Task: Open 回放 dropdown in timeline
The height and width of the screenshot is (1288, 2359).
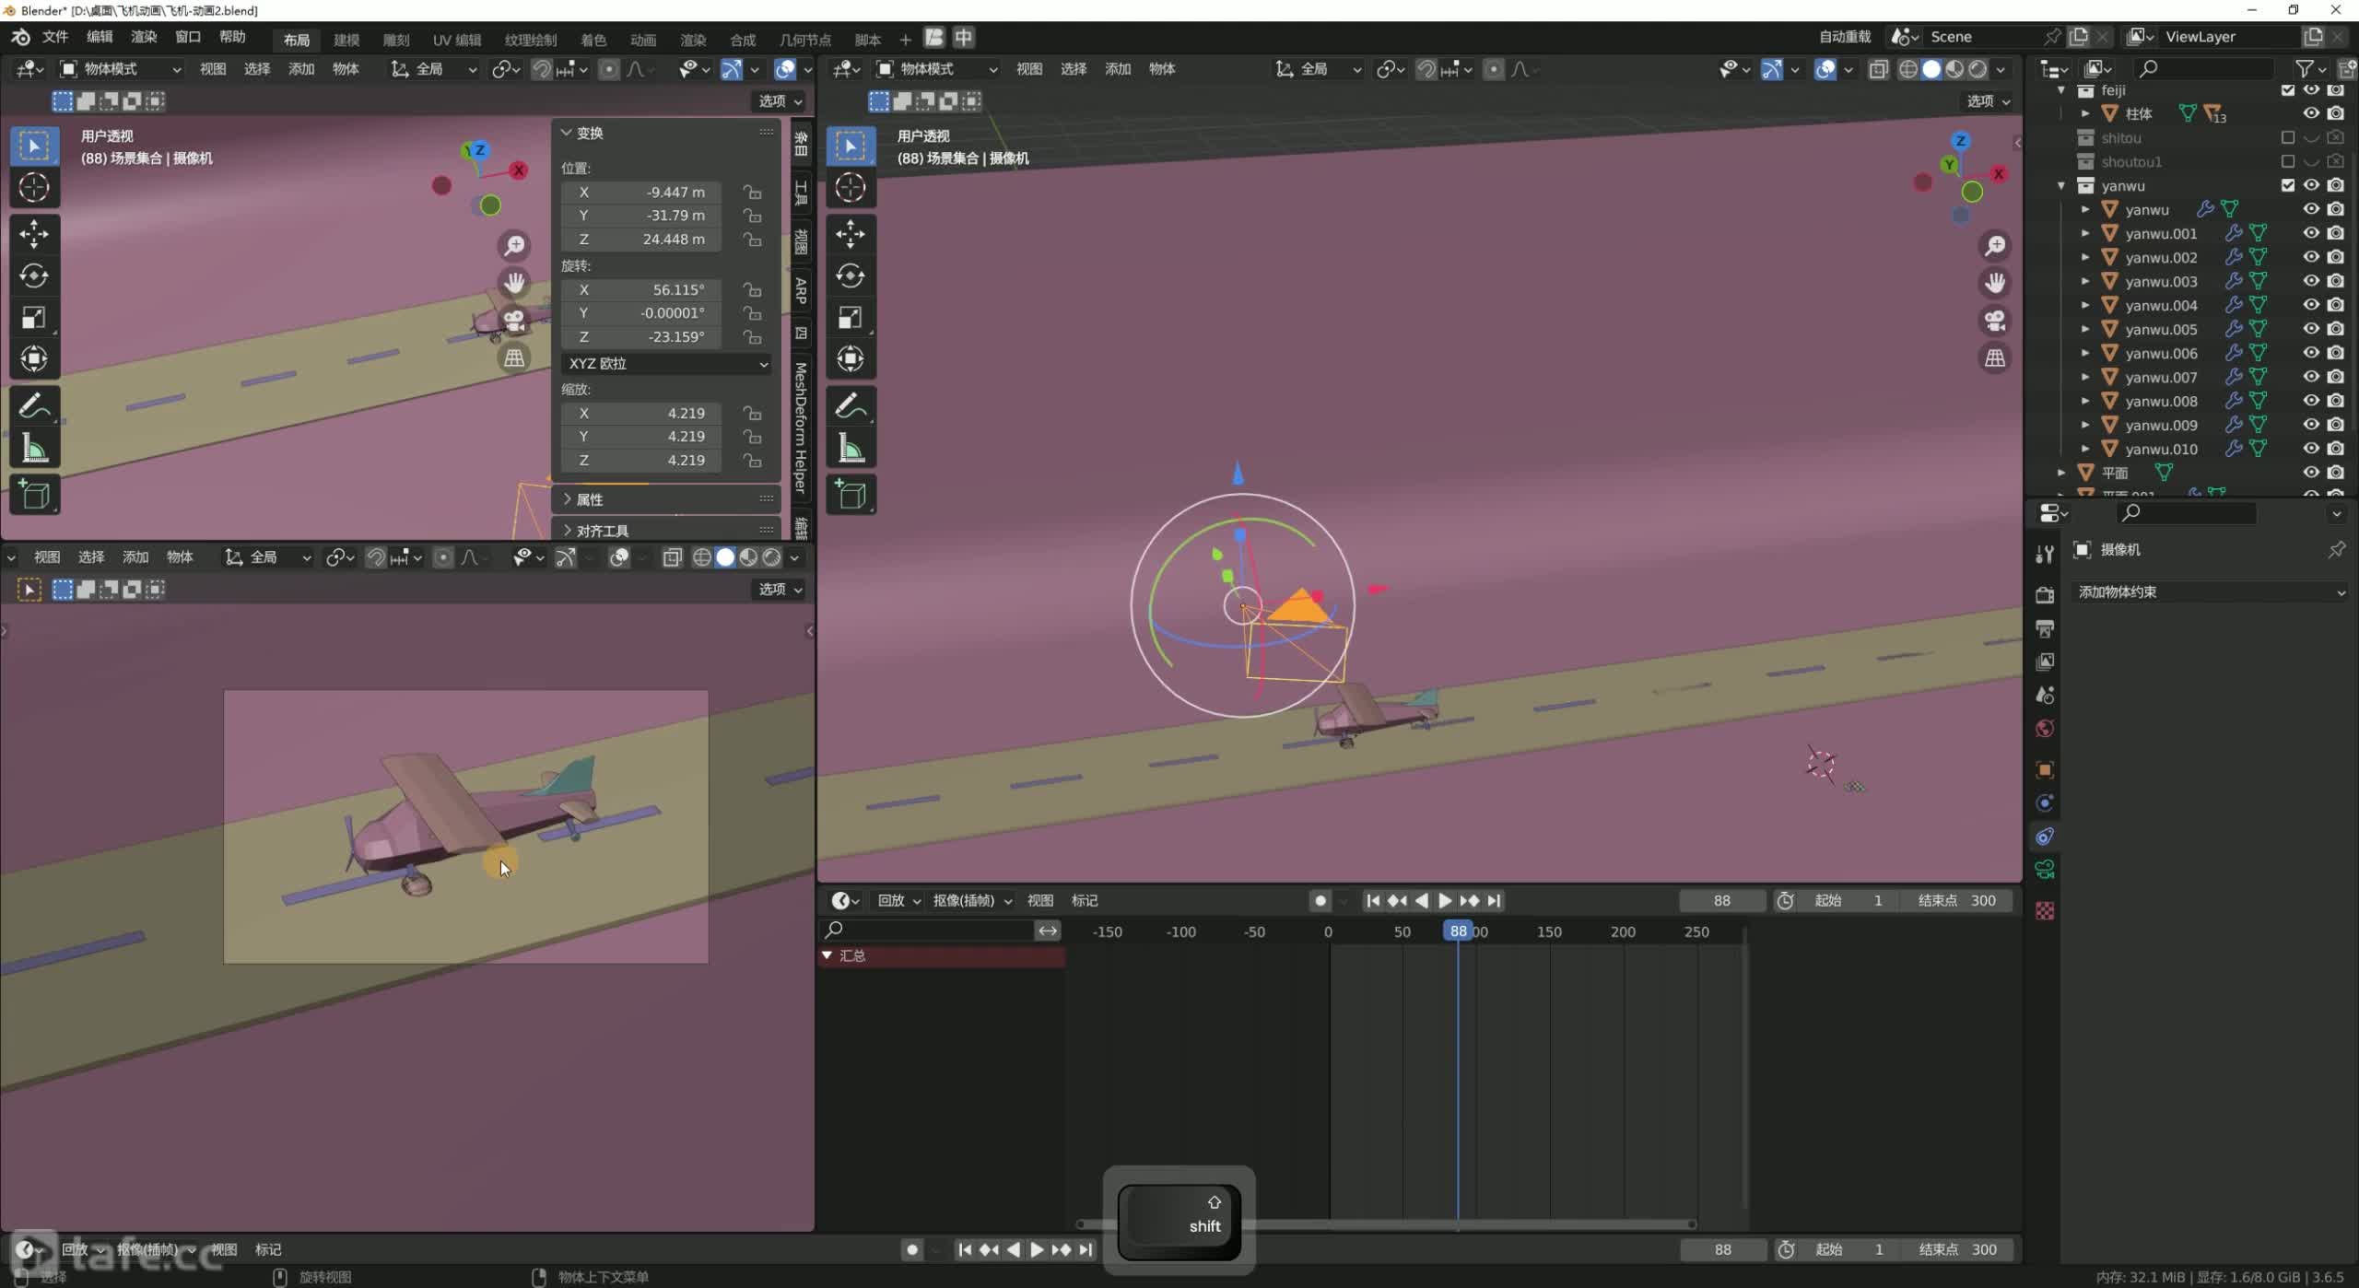Action: [x=898, y=901]
